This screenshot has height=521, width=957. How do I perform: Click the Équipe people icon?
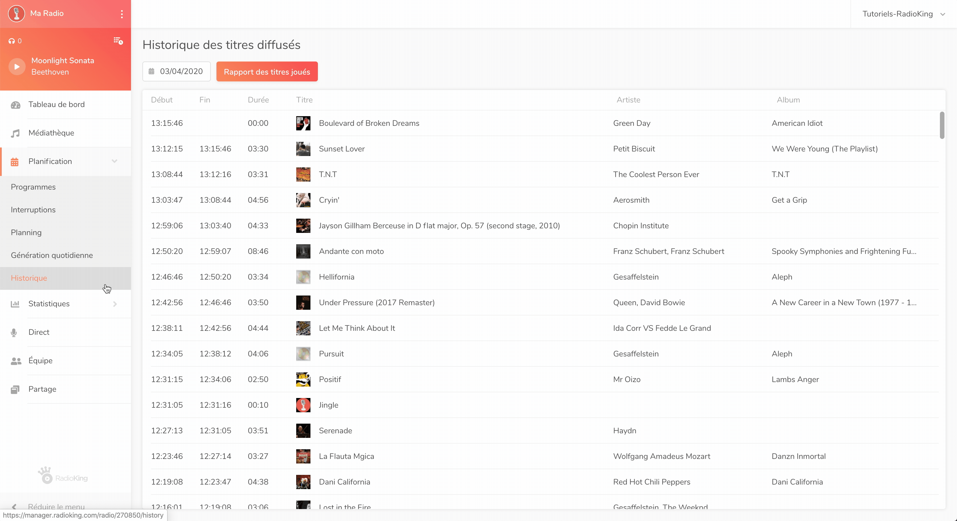pos(16,361)
